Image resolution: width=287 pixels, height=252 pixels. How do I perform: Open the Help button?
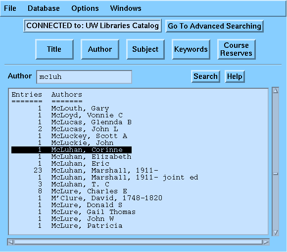coord(235,76)
